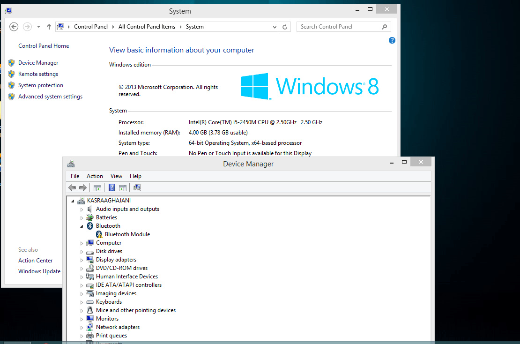The image size is (520, 344).
Task: Click Back arrow in Device Manager toolbar
Action: point(72,188)
